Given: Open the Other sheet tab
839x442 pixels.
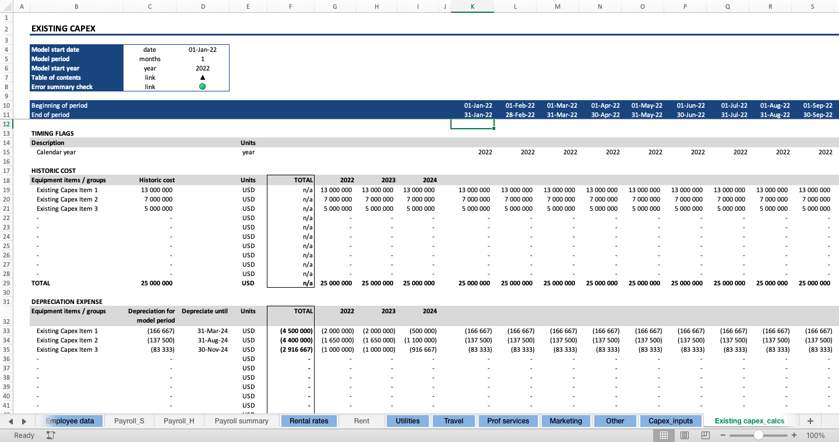Looking at the screenshot, I should pyautogui.click(x=615, y=421).
